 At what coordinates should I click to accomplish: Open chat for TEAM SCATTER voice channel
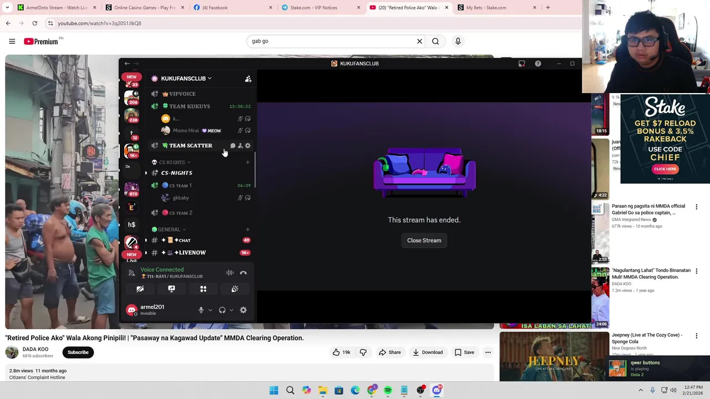pyautogui.click(x=233, y=146)
